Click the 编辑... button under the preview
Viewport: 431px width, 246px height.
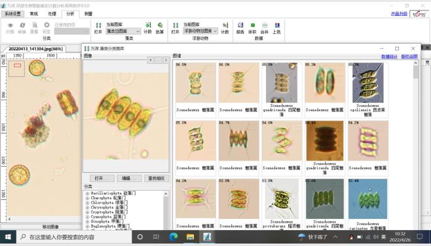click(x=127, y=178)
